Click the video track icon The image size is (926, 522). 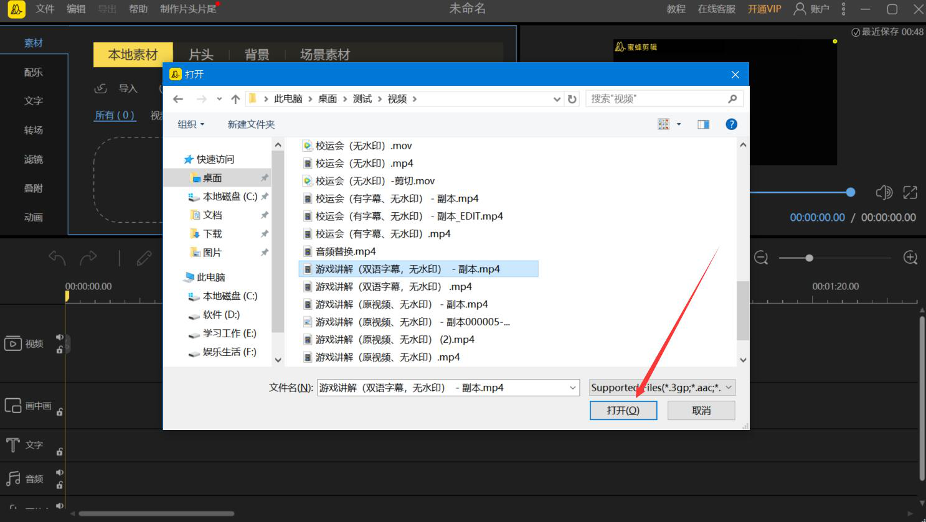(x=12, y=343)
